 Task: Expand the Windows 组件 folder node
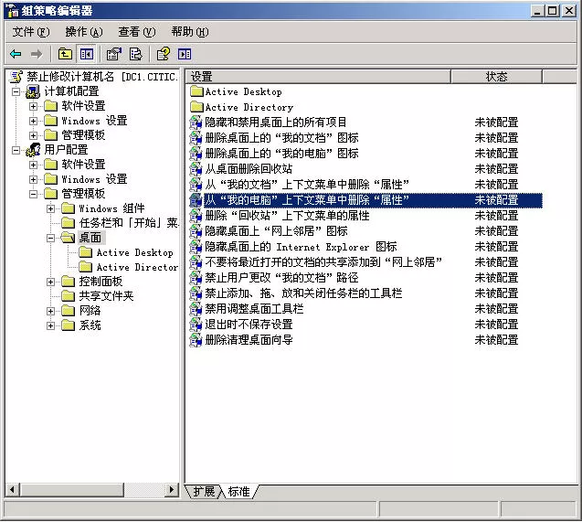(52, 208)
